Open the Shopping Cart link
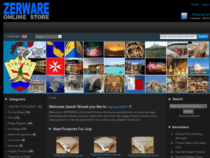 pyautogui.click(x=201, y=14)
